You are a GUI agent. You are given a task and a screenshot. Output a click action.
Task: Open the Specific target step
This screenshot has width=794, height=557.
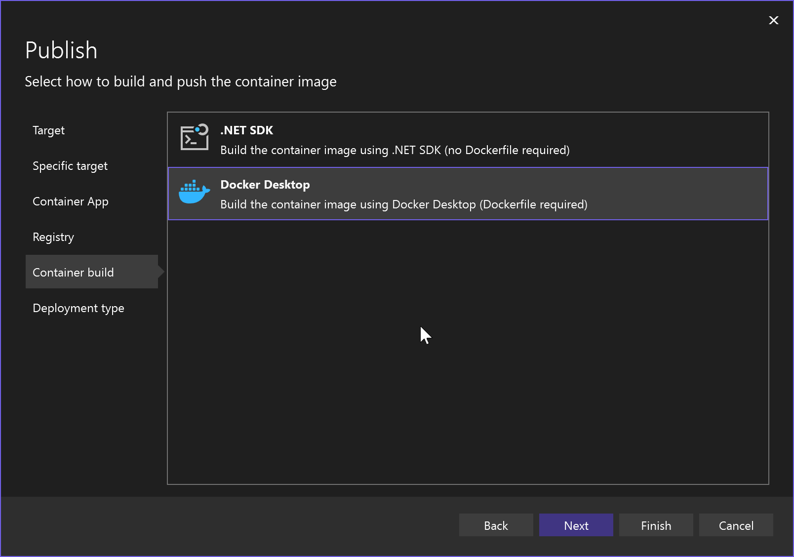tap(70, 165)
